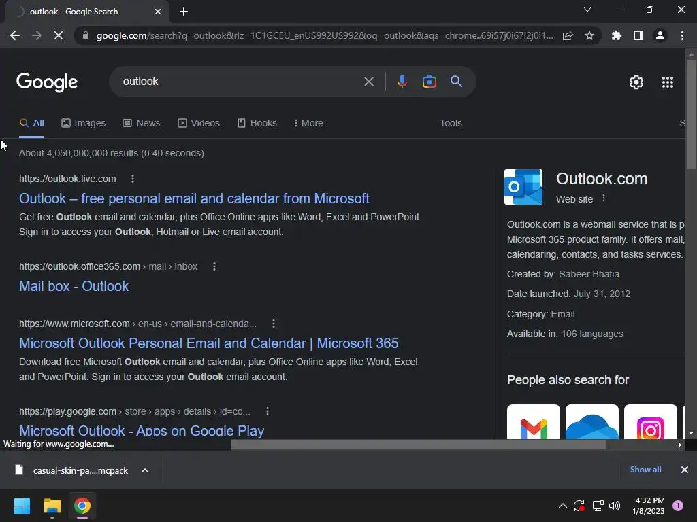Image resolution: width=697 pixels, height=522 pixels.
Task: Bookmark this page with the star icon
Action: 589,35
